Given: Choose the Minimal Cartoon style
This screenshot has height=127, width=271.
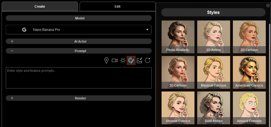Looking at the screenshot, I should click(x=213, y=72).
